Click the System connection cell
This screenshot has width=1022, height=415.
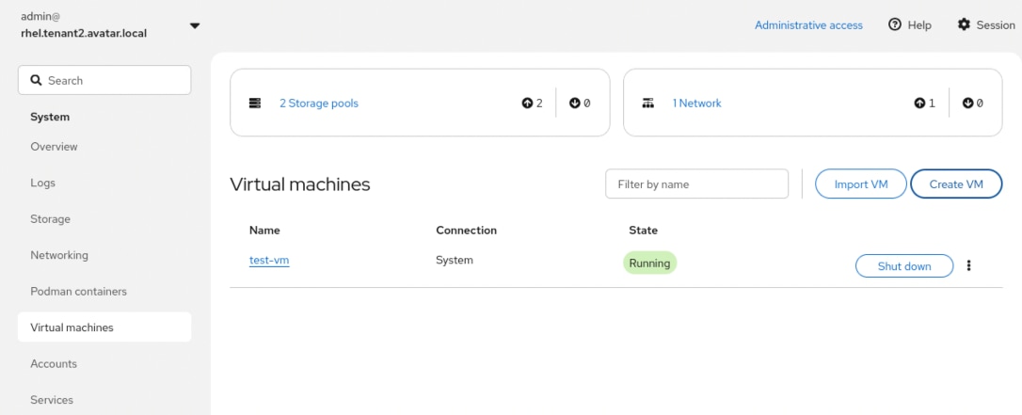click(x=455, y=260)
